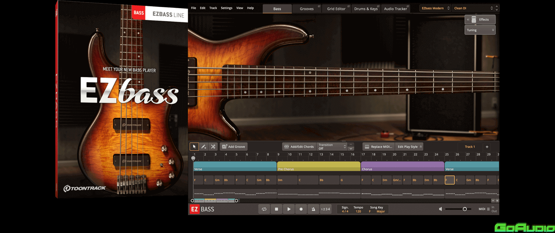This screenshot has width=555, height=233.
Task: Add a new track with the plus button
Action: tap(487, 147)
